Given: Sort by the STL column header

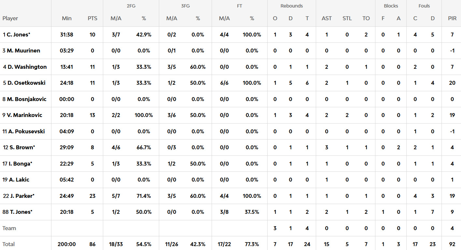Looking at the screenshot, I should coord(347,18).
